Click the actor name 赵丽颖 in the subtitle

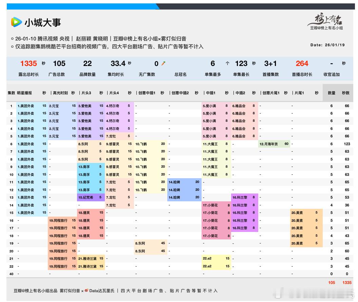81,39
